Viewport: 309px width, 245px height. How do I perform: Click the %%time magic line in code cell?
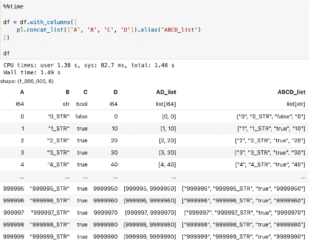13,6
